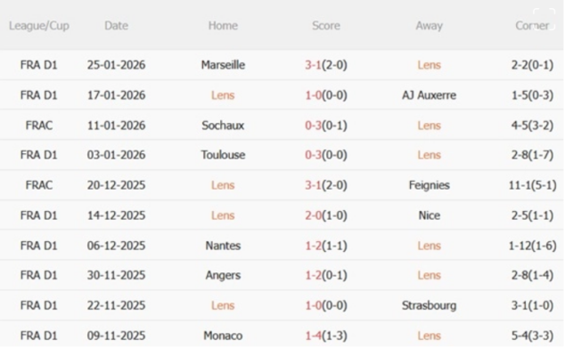Click Strasbourg away team
The height and width of the screenshot is (356, 565).
pyautogui.click(x=429, y=305)
